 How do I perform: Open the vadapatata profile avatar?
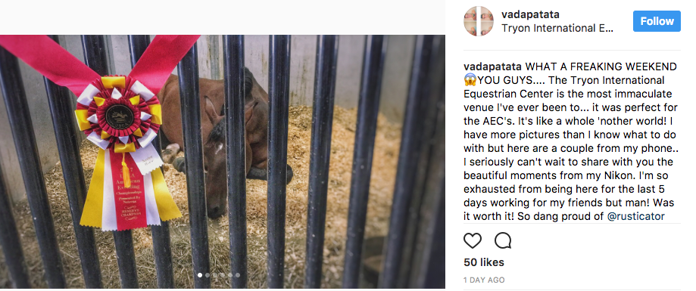479,21
